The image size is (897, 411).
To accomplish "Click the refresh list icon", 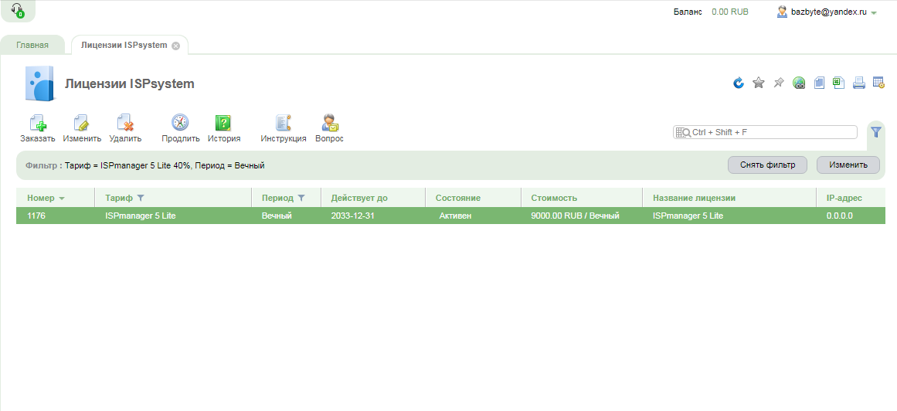I will coord(739,83).
